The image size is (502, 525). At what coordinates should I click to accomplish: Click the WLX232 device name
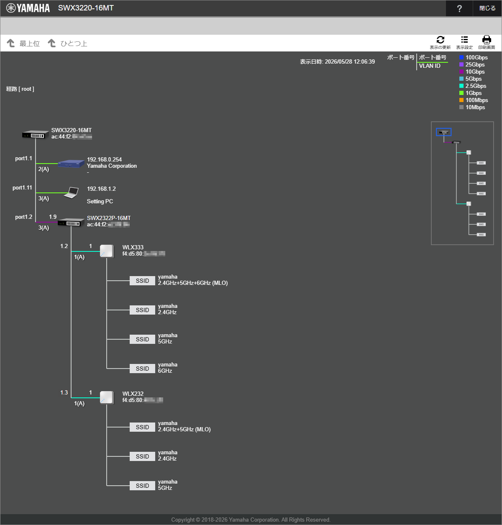133,394
